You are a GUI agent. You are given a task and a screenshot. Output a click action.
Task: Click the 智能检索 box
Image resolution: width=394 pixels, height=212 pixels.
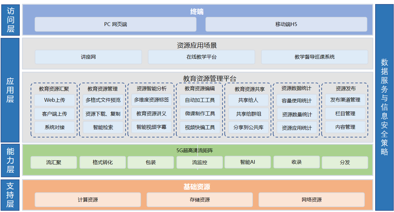tap(103, 127)
